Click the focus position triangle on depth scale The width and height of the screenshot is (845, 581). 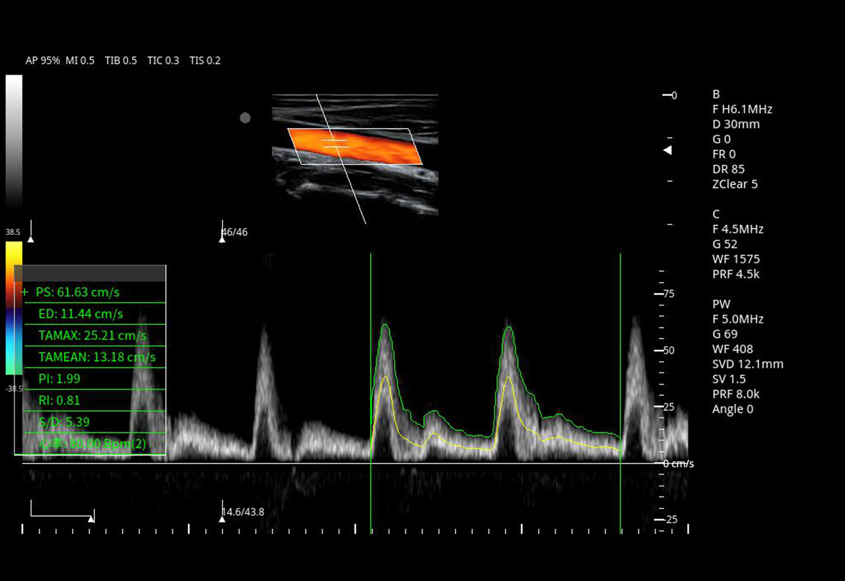click(667, 151)
